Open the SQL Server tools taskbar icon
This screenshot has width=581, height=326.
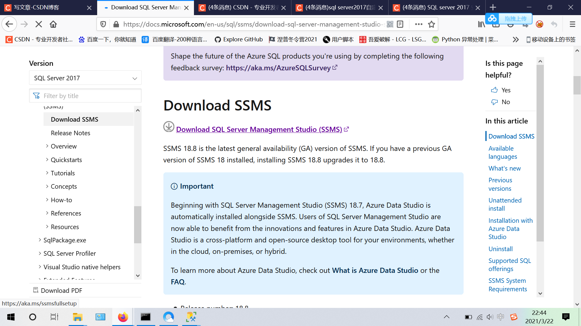[x=191, y=317]
